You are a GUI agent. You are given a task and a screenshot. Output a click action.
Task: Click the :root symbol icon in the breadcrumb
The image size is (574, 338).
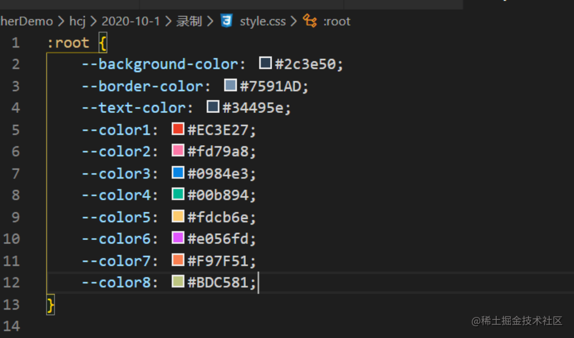point(310,21)
